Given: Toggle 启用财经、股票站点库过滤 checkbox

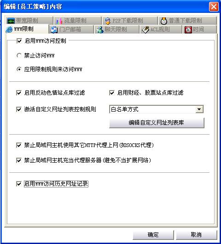Looking at the screenshot, I should [112, 93].
